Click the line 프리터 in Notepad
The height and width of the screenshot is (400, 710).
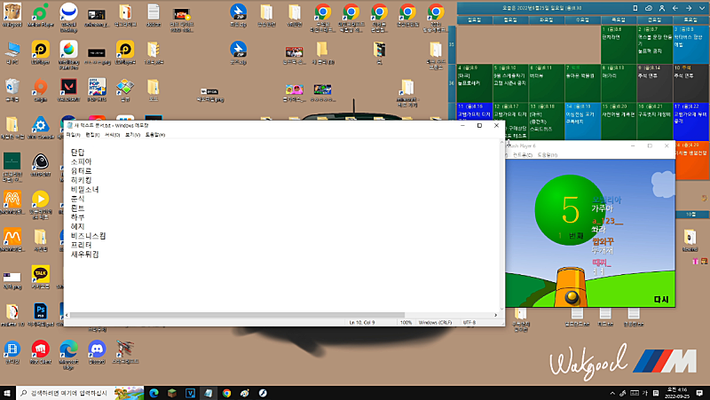(81, 245)
